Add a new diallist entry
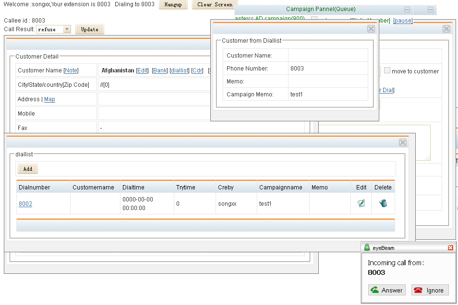The width and height of the screenshot is (458, 305). [28, 169]
